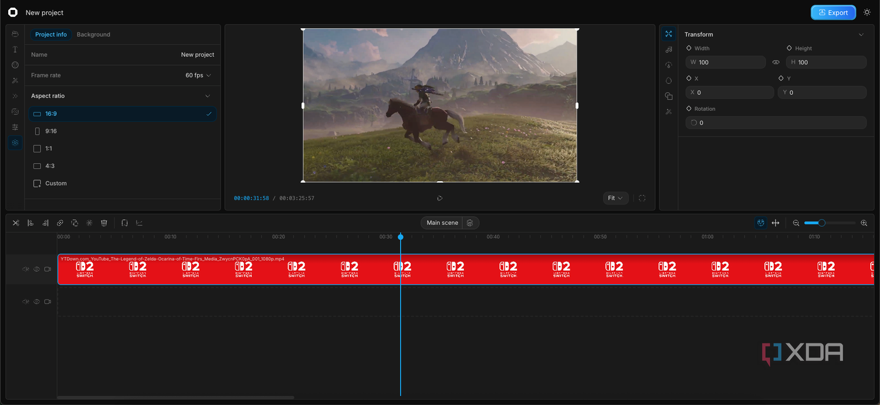Open audio properties music note icon
The image size is (880, 405).
tap(668, 50)
